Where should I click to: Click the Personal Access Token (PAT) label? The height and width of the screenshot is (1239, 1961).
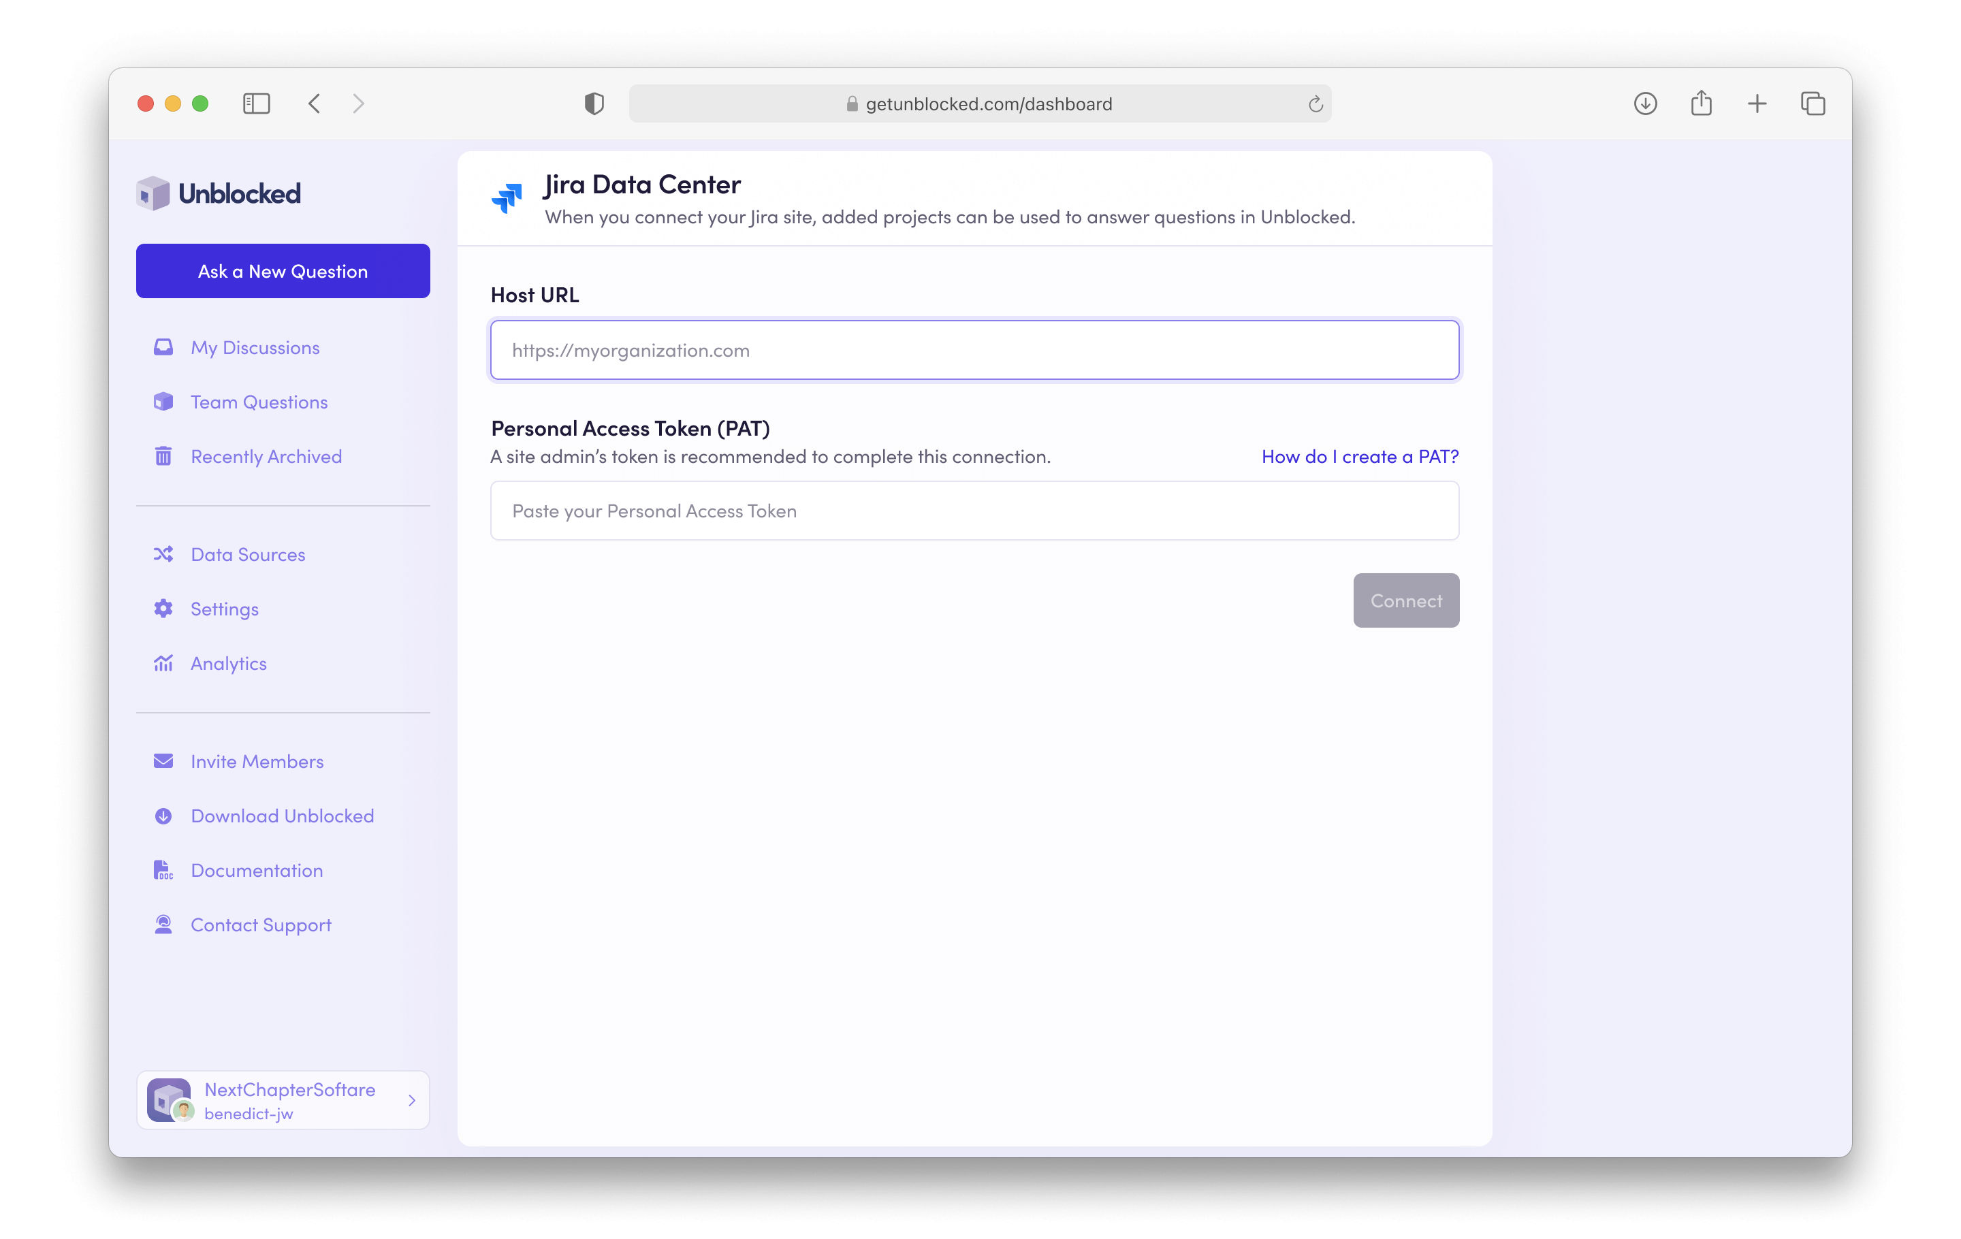coord(631,428)
